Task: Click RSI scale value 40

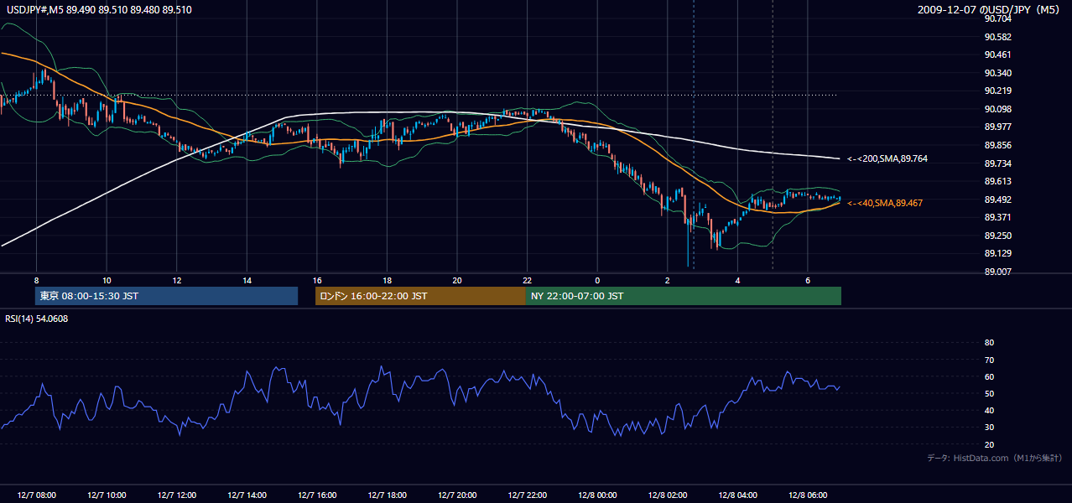Action: click(x=989, y=410)
